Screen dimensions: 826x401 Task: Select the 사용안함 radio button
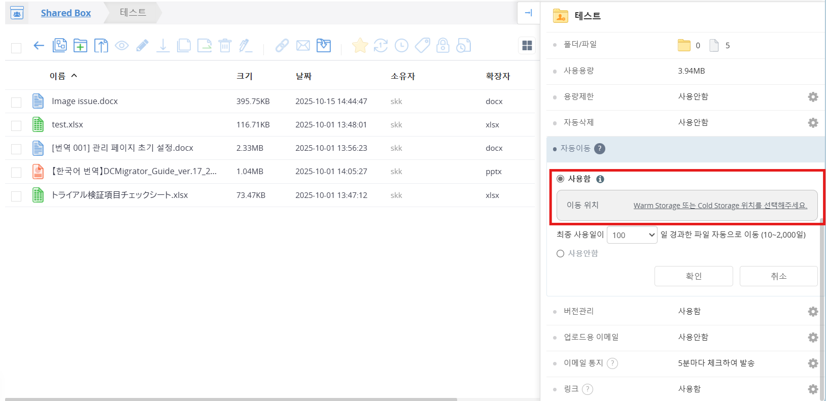coord(561,254)
